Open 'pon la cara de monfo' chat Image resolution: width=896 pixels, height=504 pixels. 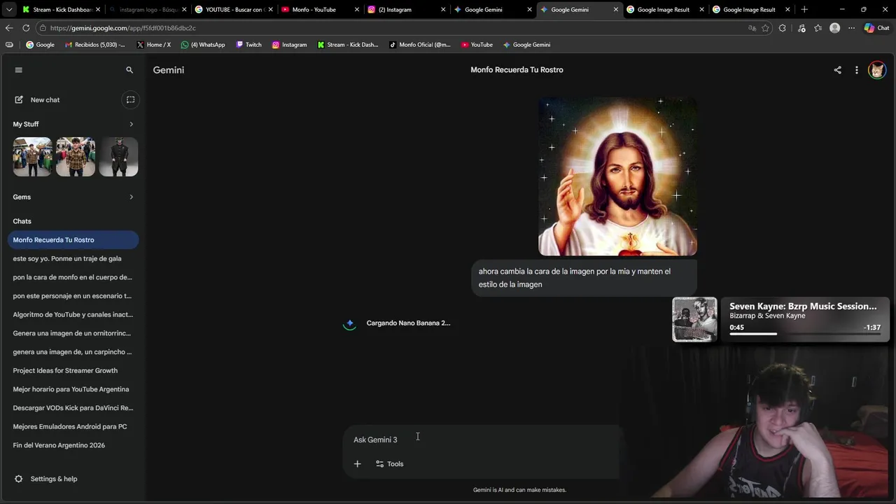point(73,277)
